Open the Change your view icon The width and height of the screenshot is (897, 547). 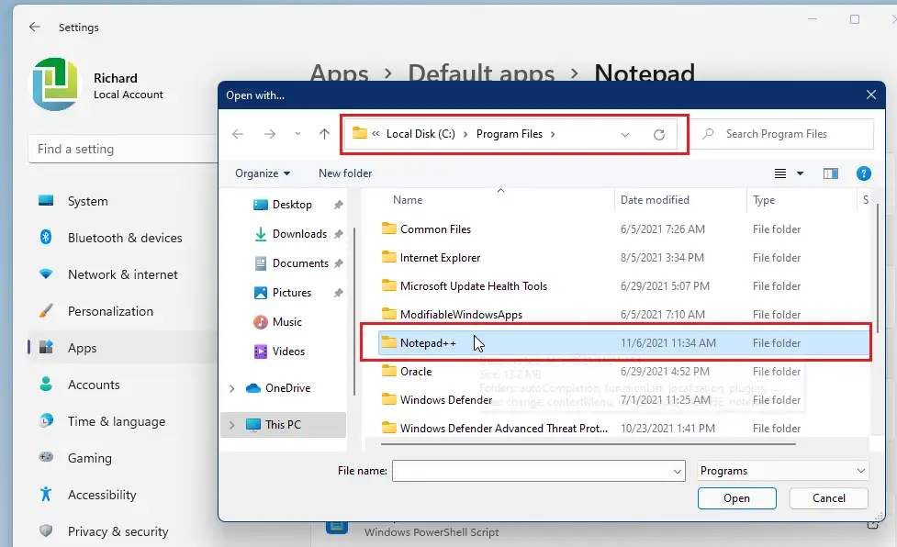[781, 173]
